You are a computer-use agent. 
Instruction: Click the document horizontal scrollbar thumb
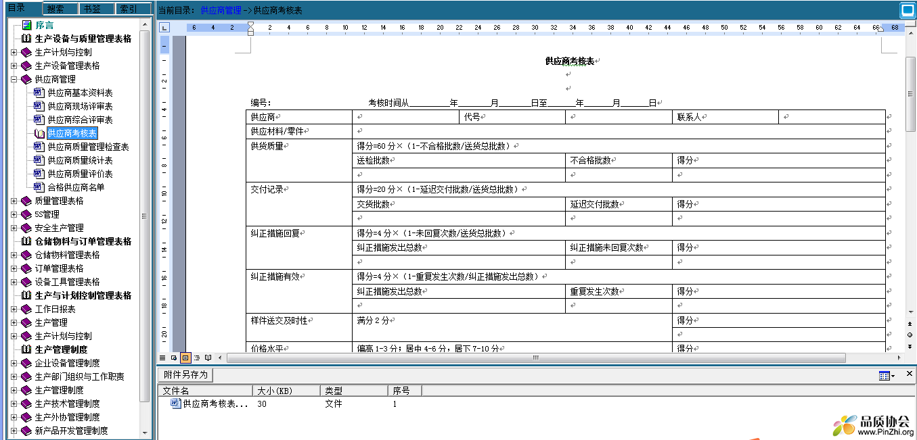point(535,358)
